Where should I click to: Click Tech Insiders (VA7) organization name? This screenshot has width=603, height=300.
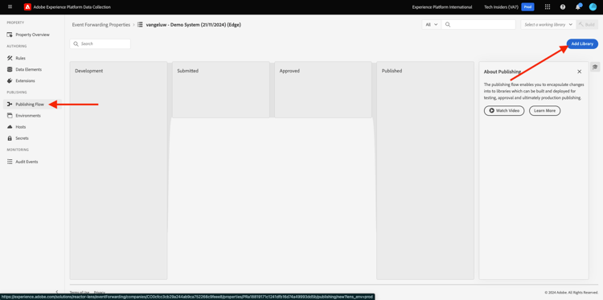(x=501, y=7)
